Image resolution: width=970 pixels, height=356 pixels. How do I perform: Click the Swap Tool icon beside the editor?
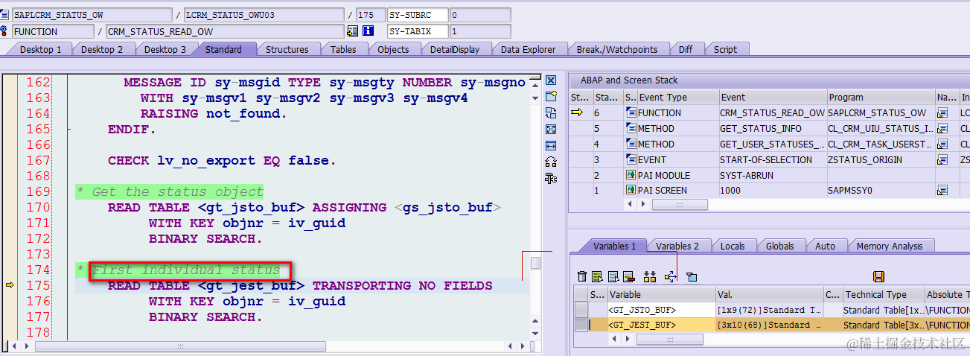551,112
